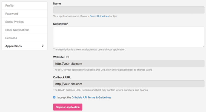Click the Register application button
206x112 pixels.
point(68,107)
